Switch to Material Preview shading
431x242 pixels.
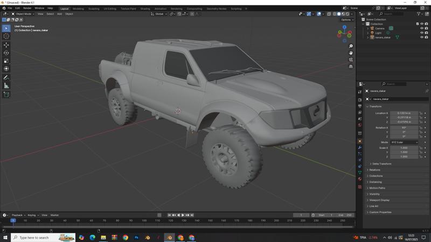tap(343, 14)
